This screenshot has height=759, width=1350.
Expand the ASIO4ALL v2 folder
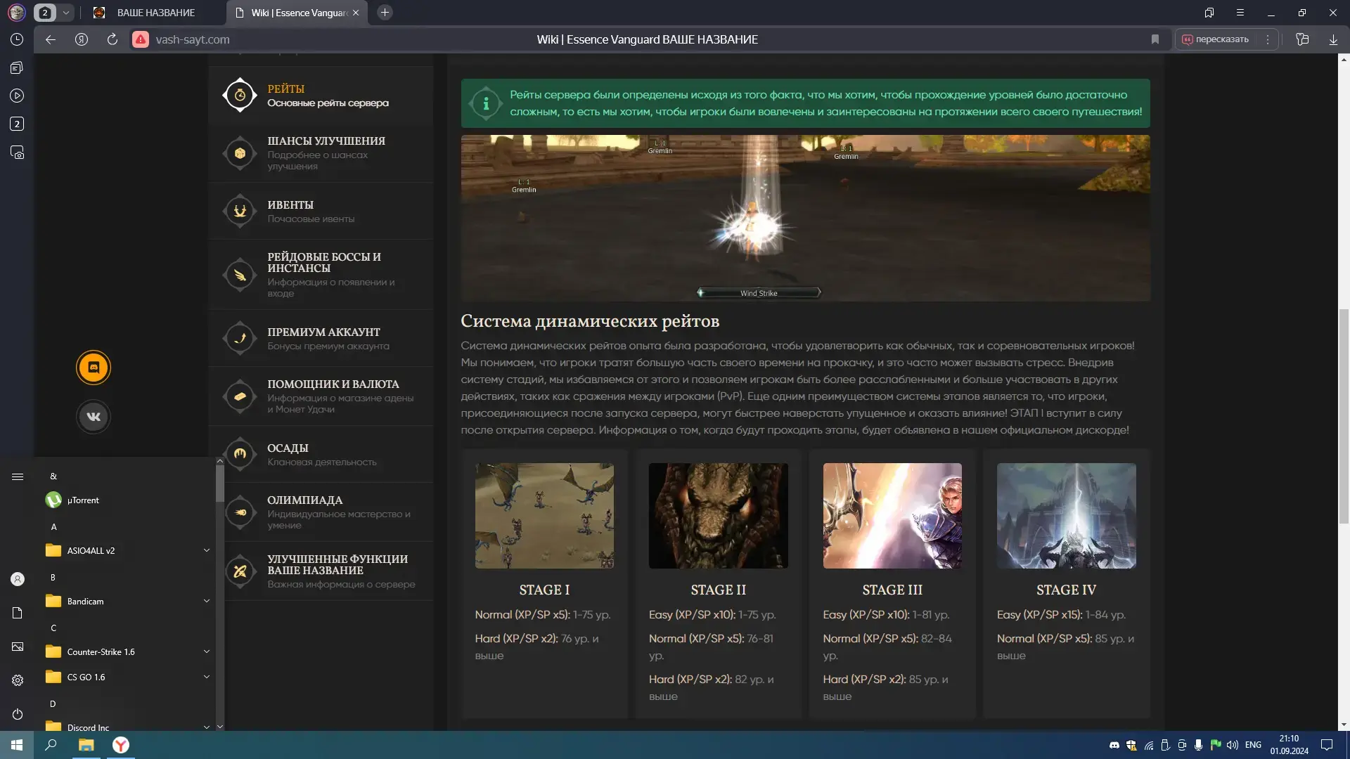(x=127, y=551)
